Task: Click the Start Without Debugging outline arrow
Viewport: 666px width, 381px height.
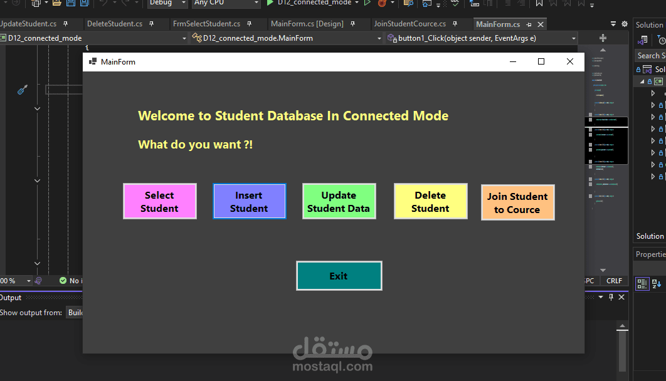Action: (x=367, y=3)
